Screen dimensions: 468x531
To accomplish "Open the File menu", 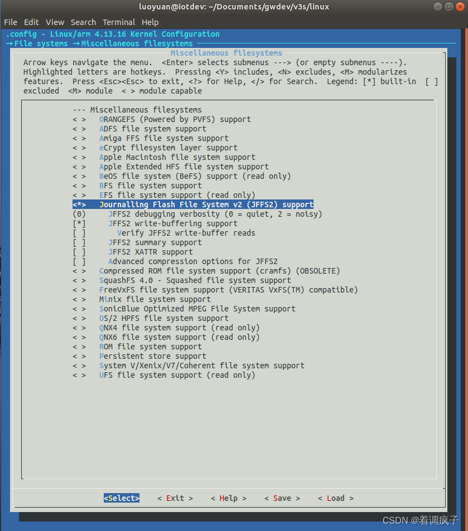I will pyautogui.click(x=10, y=22).
